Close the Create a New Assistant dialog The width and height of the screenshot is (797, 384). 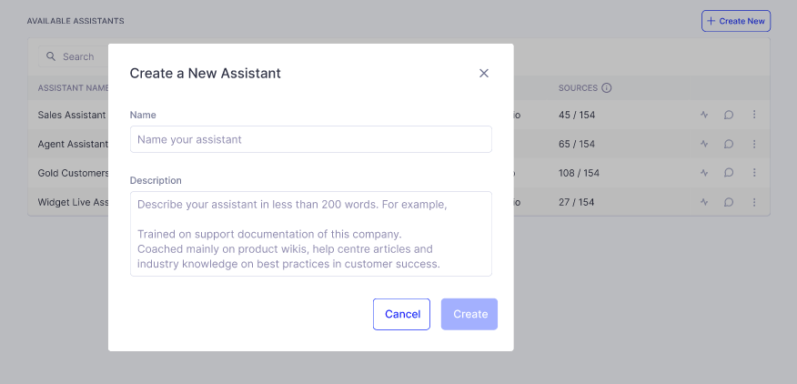point(484,73)
